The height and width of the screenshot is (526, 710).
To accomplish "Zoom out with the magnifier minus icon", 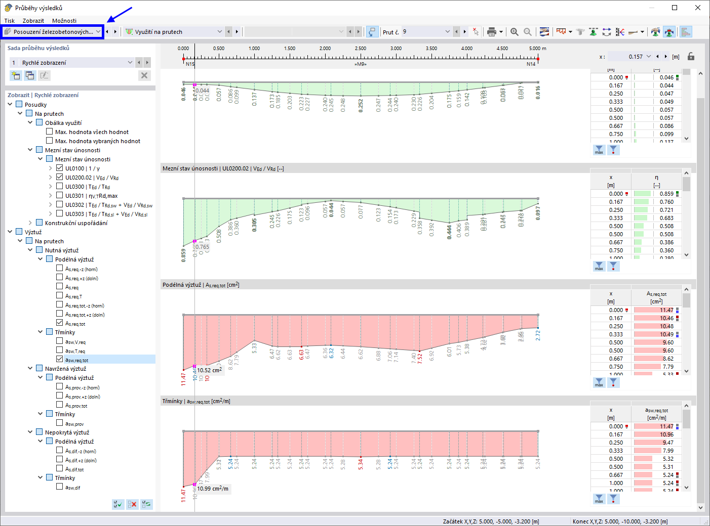I will [x=528, y=32].
